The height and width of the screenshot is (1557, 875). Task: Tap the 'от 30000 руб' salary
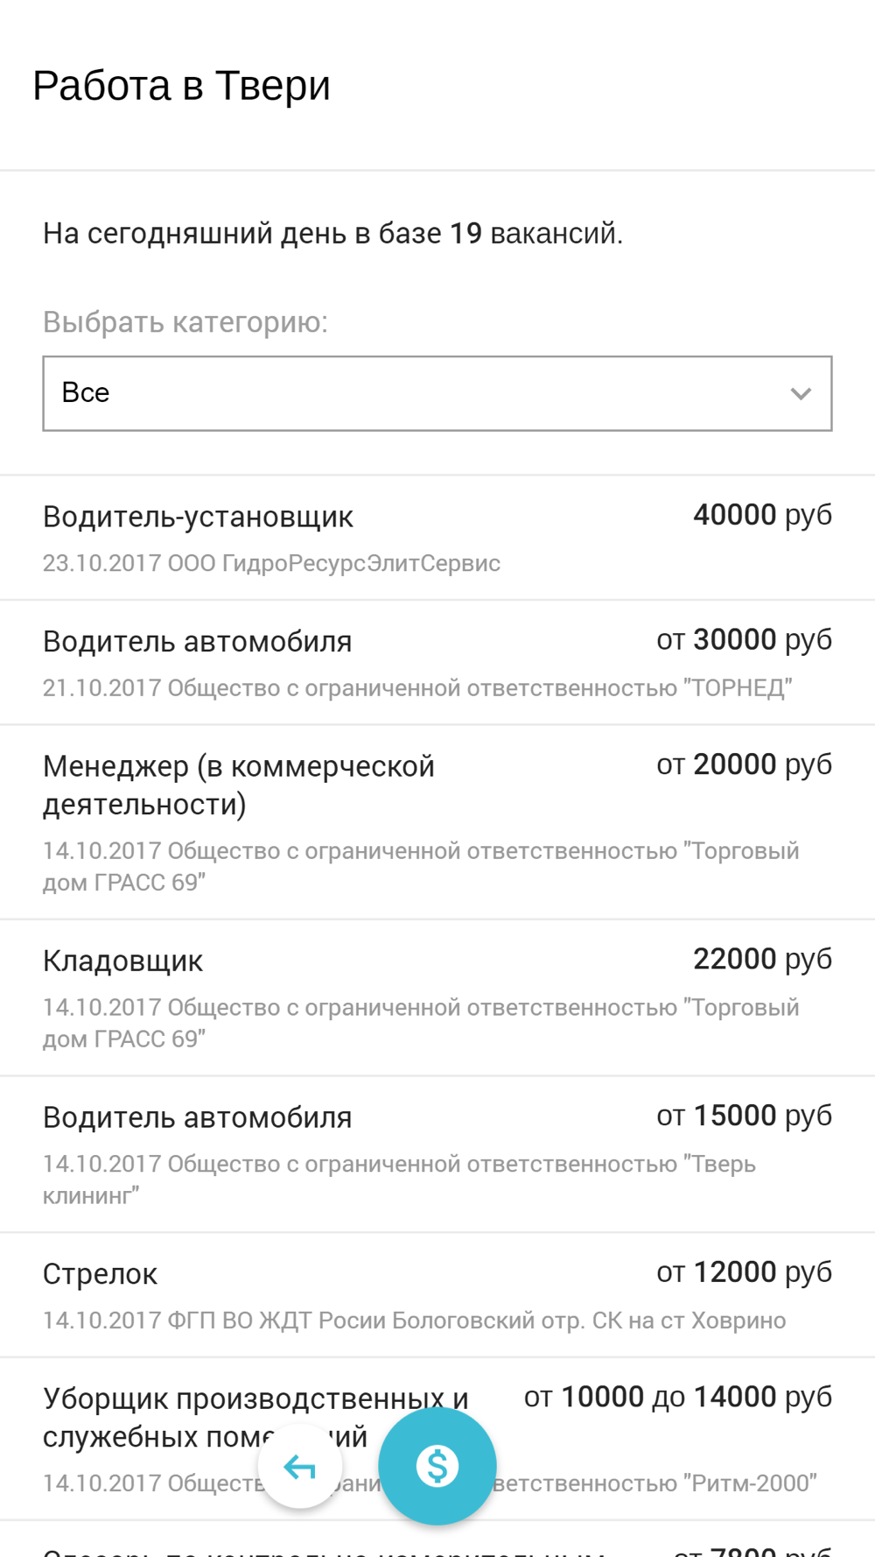(x=744, y=640)
